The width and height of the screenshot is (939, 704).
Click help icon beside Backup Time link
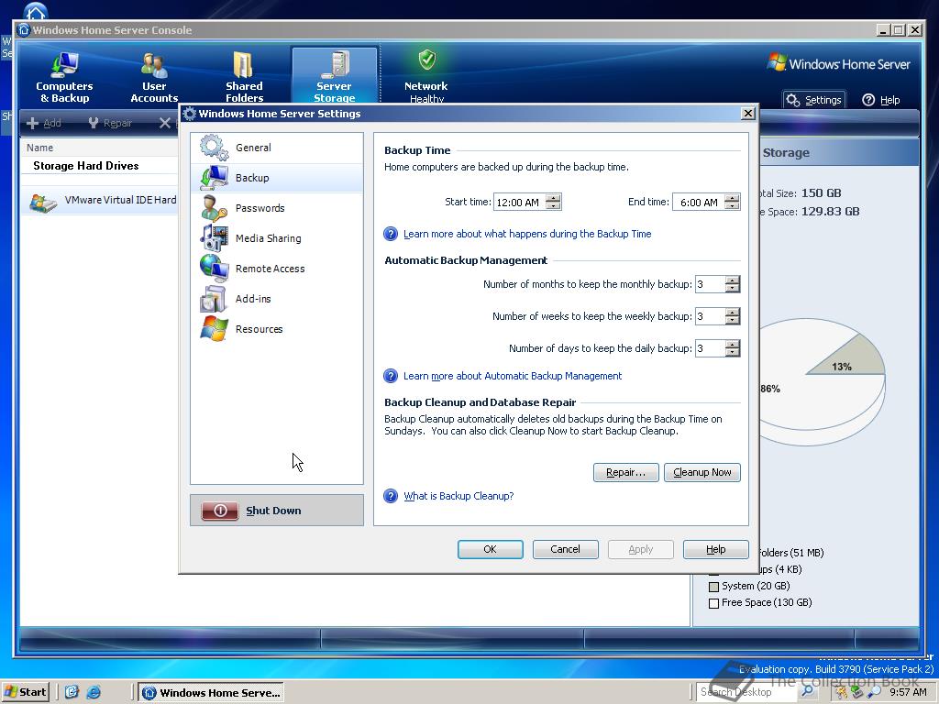pyautogui.click(x=391, y=234)
